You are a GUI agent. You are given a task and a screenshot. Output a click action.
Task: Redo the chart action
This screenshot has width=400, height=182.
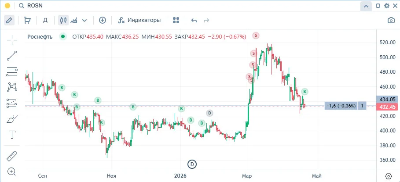click(206, 20)
